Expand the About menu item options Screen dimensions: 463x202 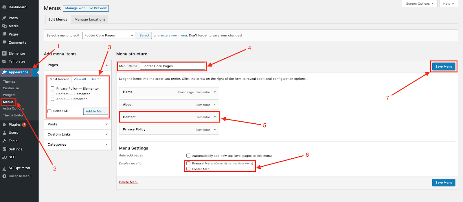pyautogui.click(x=215, y=105)
